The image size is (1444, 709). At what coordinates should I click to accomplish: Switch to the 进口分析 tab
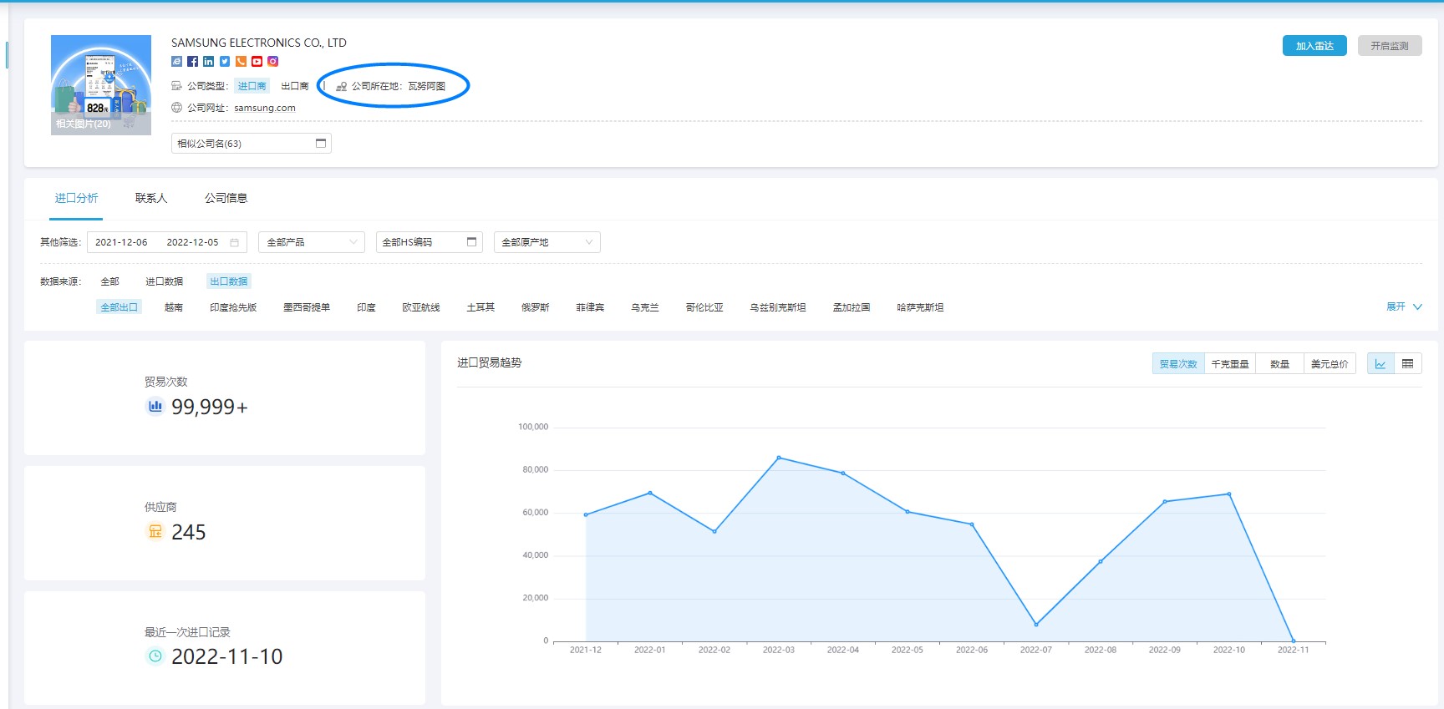(76, 198)
